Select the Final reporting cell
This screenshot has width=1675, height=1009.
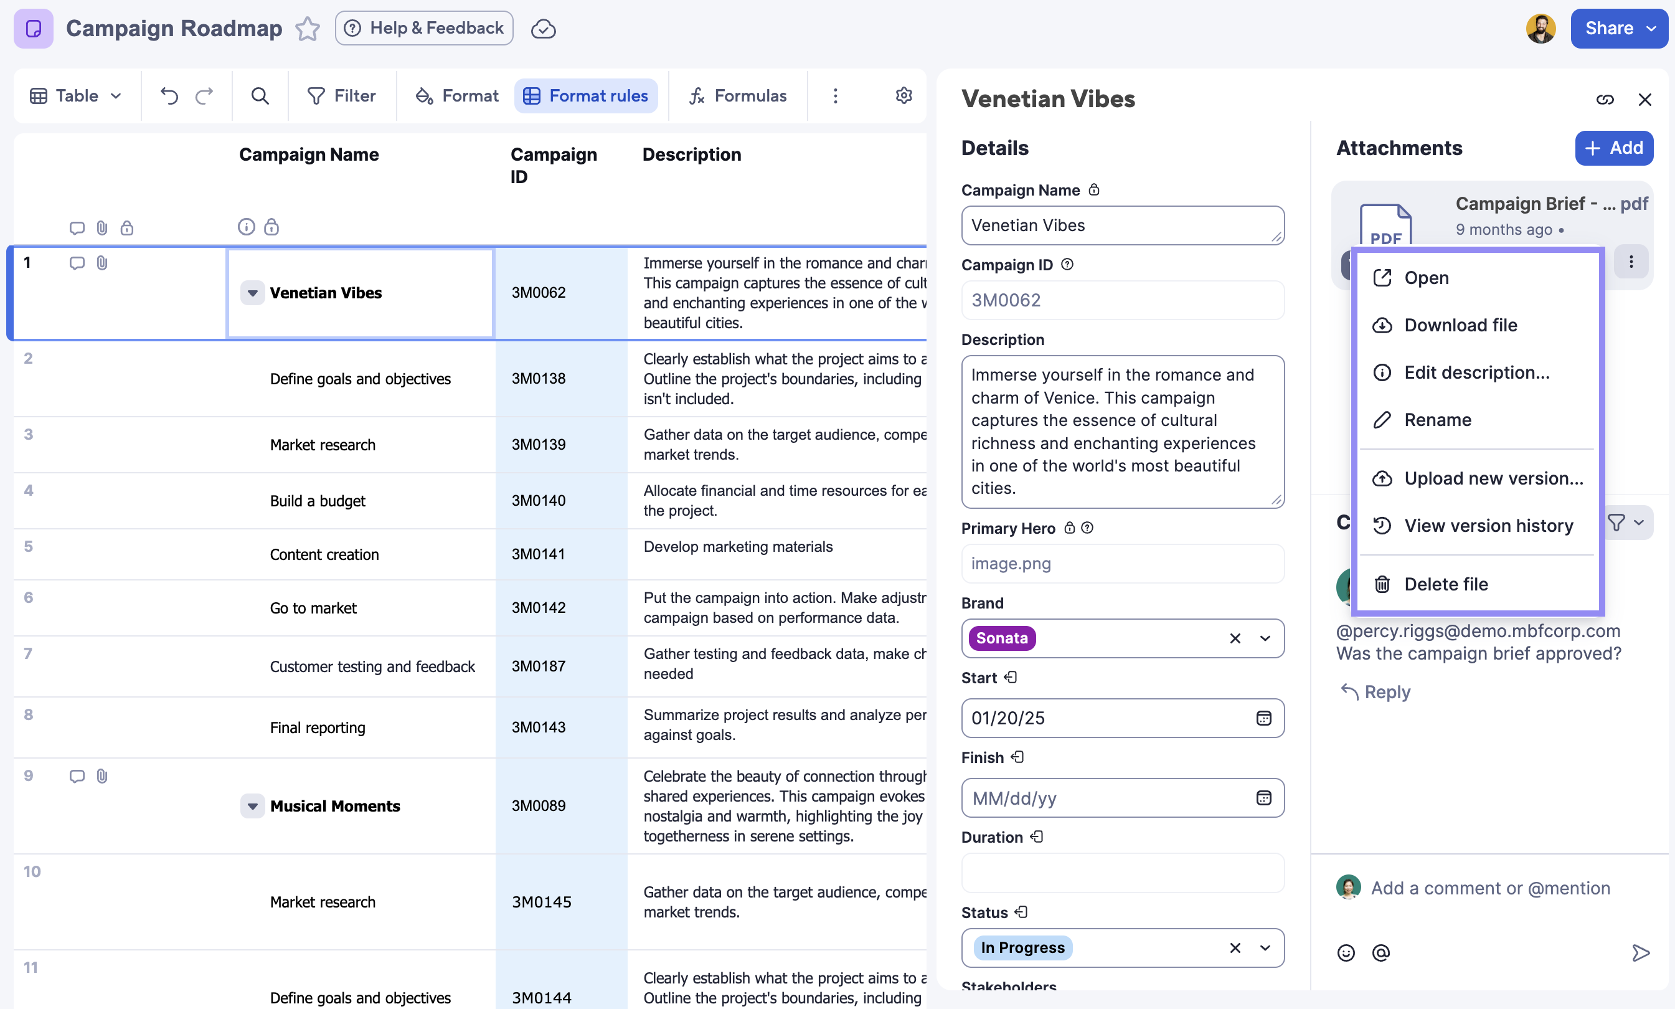[361, 727]
